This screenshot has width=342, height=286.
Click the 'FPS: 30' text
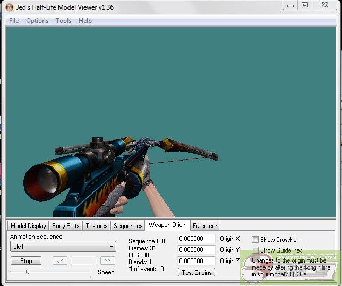139,255
